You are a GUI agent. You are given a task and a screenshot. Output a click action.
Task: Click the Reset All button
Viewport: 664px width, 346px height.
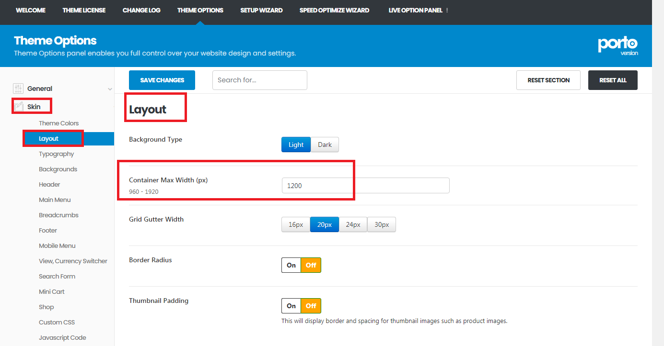613,80
